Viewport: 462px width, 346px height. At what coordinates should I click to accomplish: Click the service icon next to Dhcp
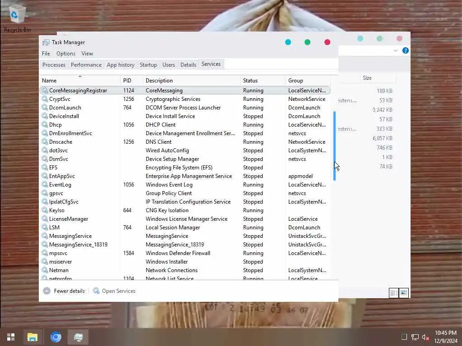45,124
